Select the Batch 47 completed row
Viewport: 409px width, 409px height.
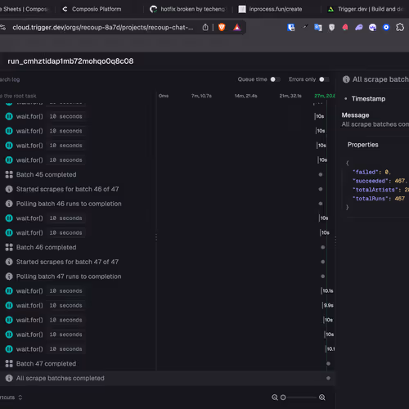pos(168,363)
